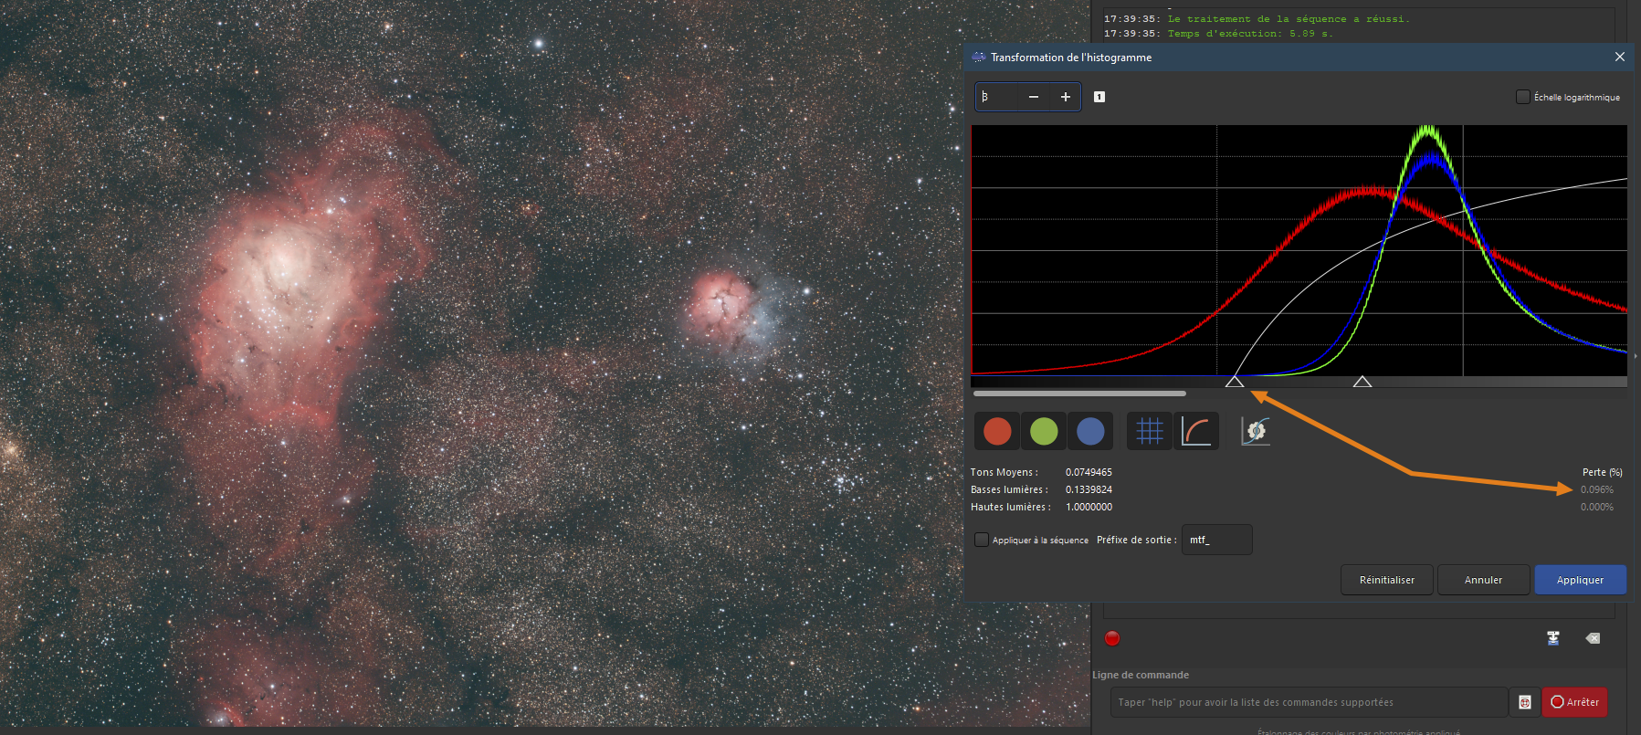Toggle the red channel histogram display
This screenshot has height=735, width=1641.
pyautogui.click(x=997, y=431)
